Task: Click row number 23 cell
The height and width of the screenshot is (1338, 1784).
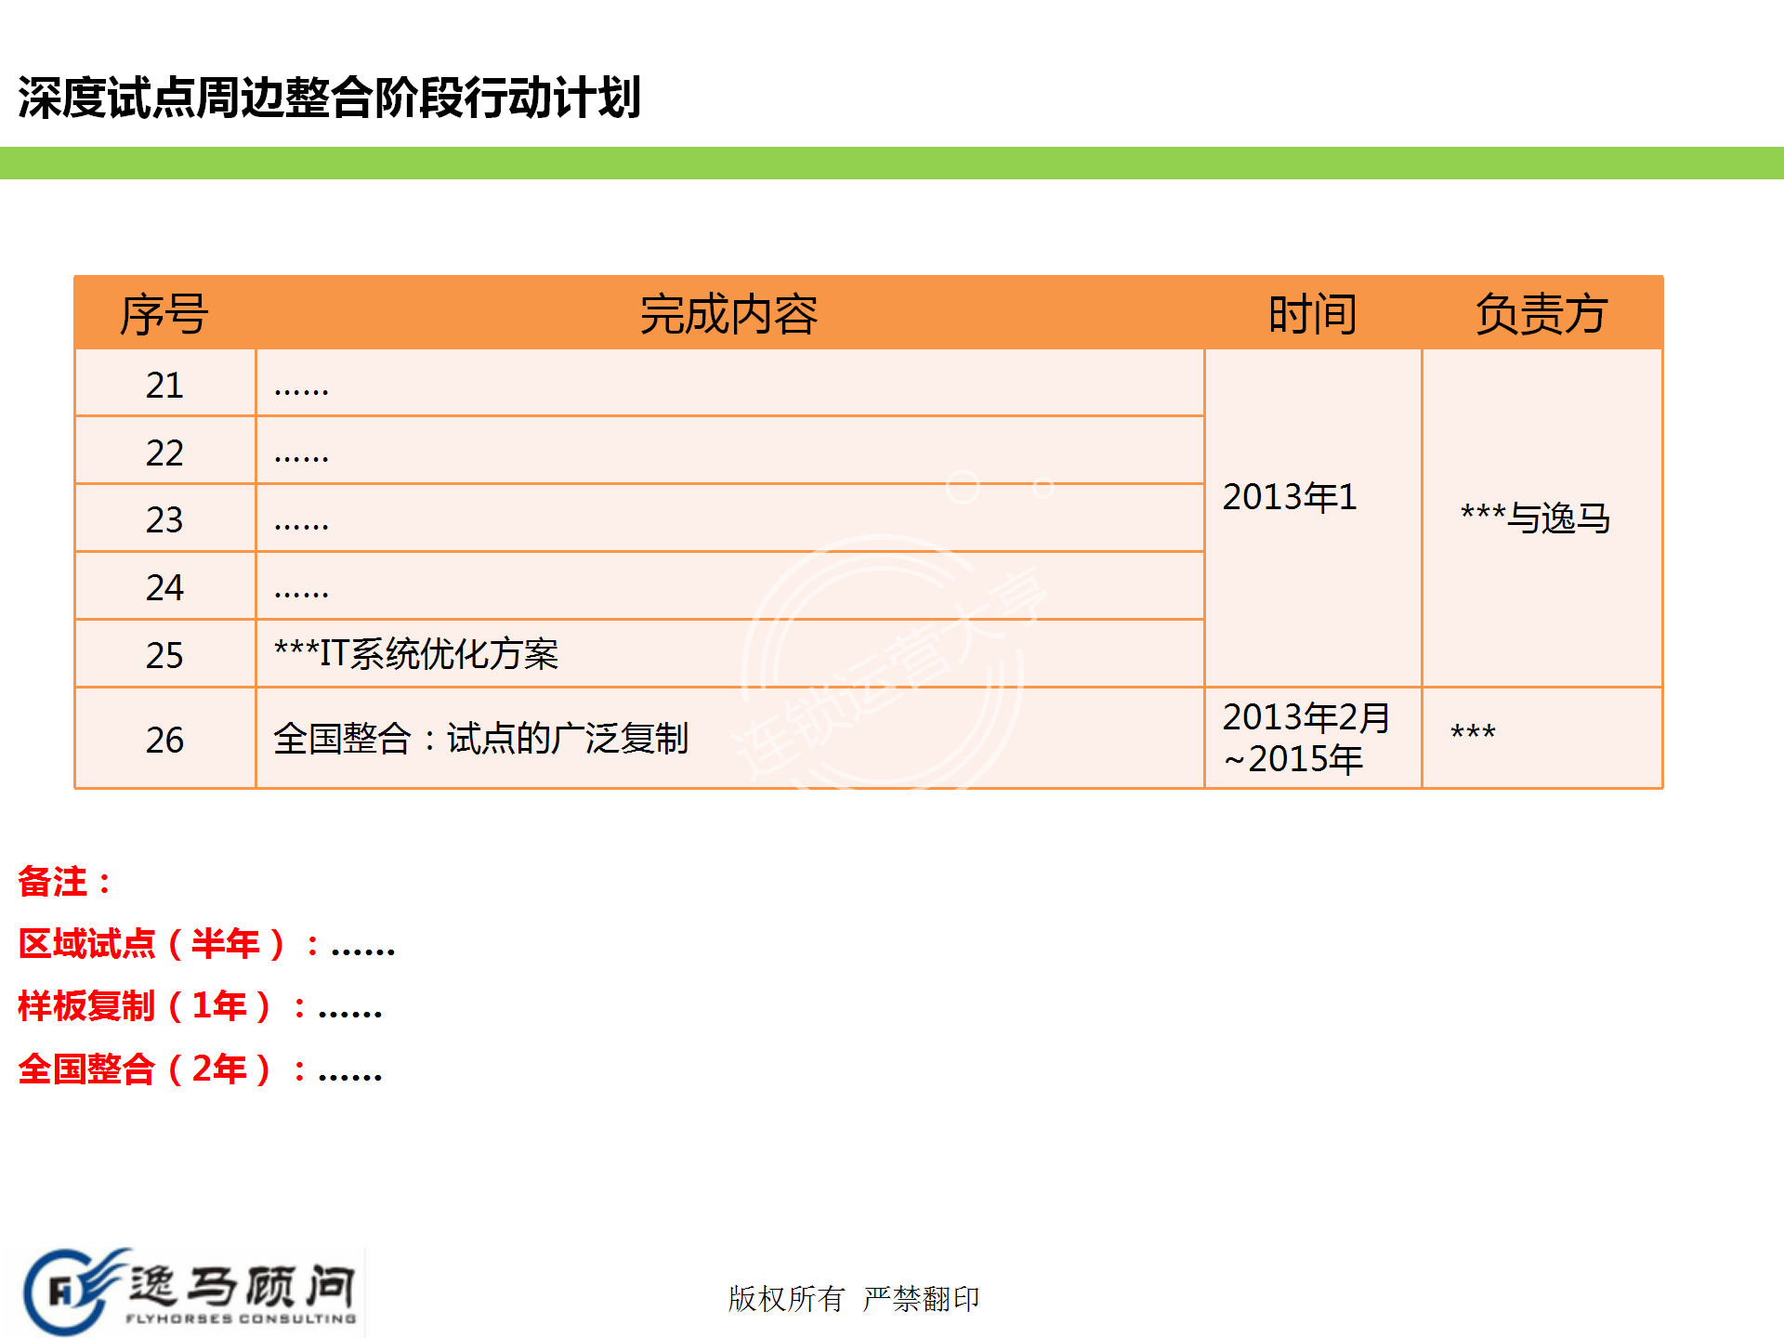Action: (x=164, y=519)
